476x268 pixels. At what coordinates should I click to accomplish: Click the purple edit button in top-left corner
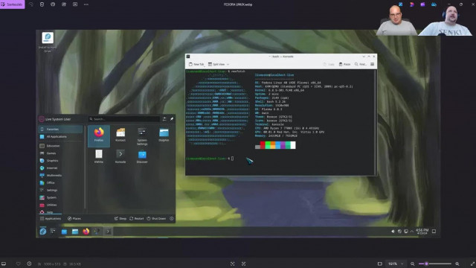tap(12, 4)
